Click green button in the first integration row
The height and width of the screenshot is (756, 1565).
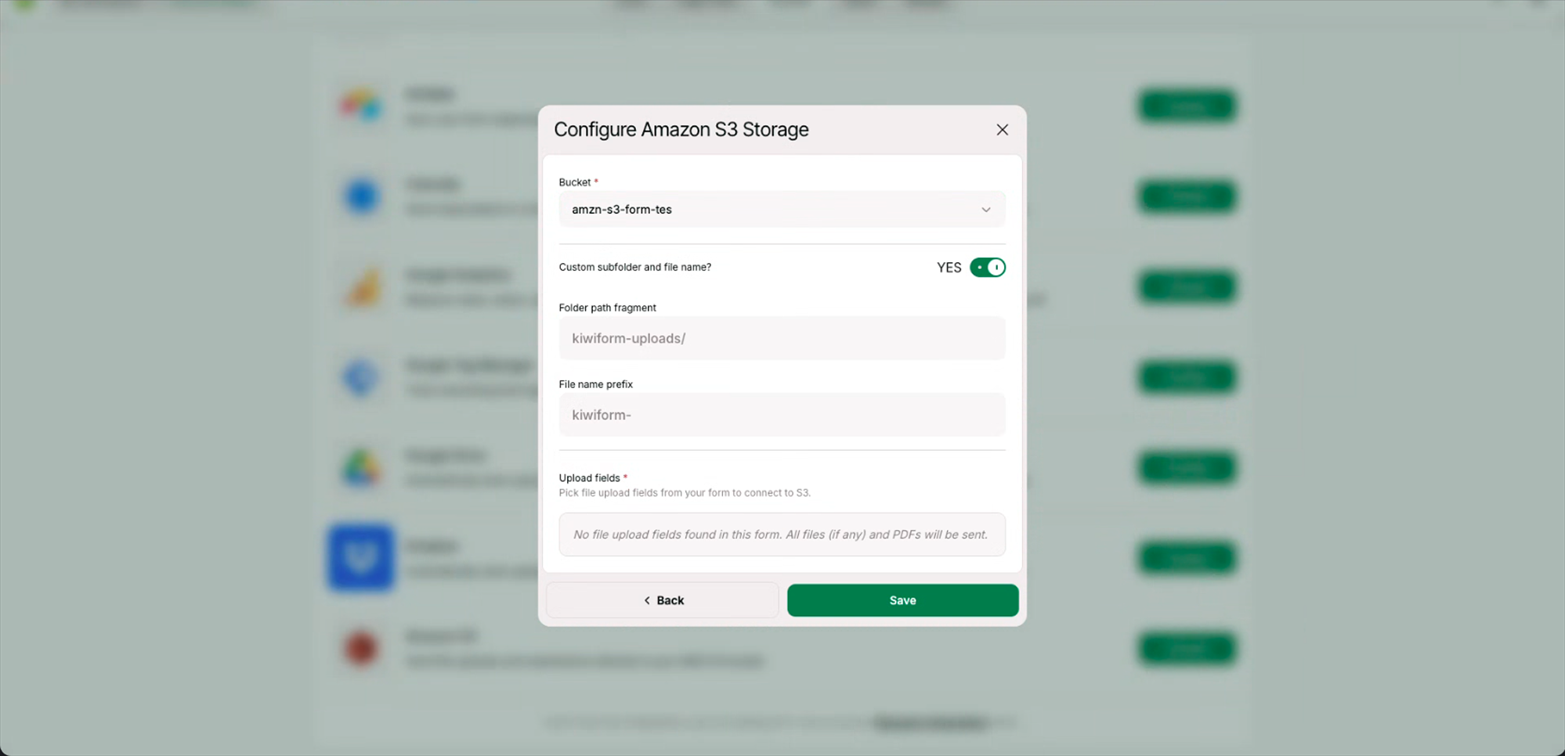(1187, 106)
